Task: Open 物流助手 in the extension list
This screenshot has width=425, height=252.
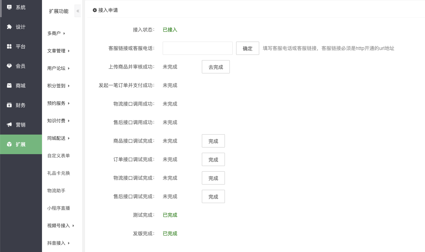Action: point(56,190)
